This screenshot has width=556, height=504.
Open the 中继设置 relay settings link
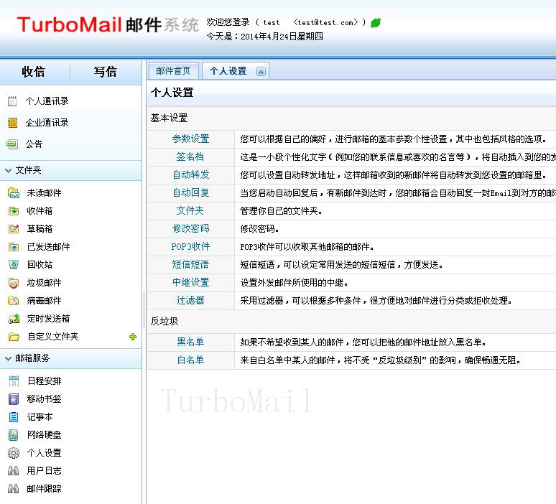(191, 282)
